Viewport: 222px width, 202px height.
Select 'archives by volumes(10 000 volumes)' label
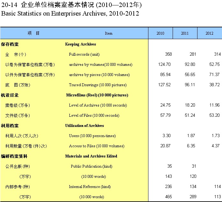pos(101,65)
